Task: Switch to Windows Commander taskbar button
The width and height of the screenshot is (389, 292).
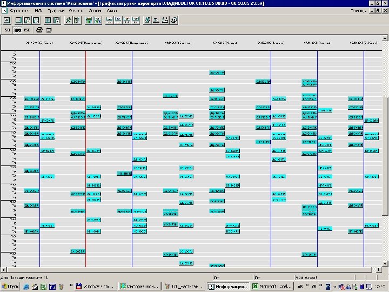Action: (x=96, y=287)
